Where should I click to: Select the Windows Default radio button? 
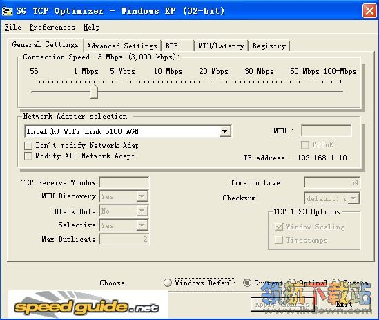point(167,283)
